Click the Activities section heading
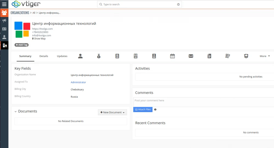274x148 pixels. tap(142, 69)
